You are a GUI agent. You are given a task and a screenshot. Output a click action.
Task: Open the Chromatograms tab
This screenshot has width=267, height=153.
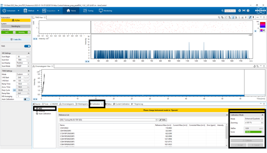[67, 104]
